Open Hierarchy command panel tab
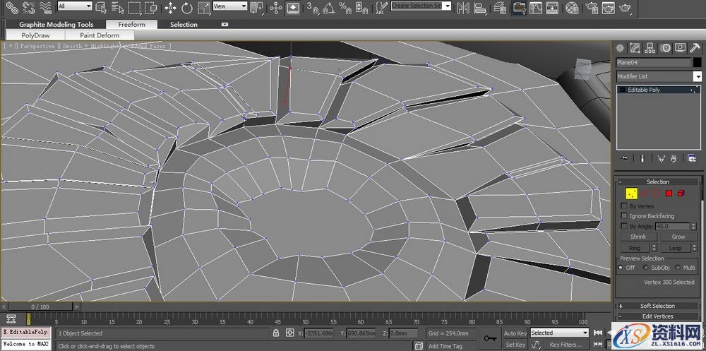The height and width of the screenshot is (351, 706). coord(650,48)
